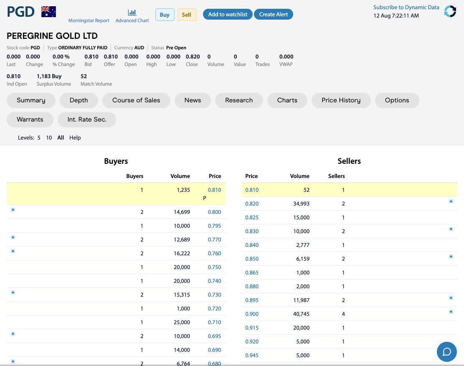Show All depth levels
The width and height of the screenshot is (464, 366).
(x=61, y=138)
